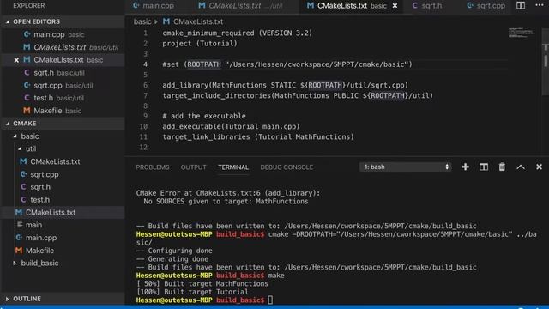Click line 2 project (Tutorial) text

(x=200, y=44)
